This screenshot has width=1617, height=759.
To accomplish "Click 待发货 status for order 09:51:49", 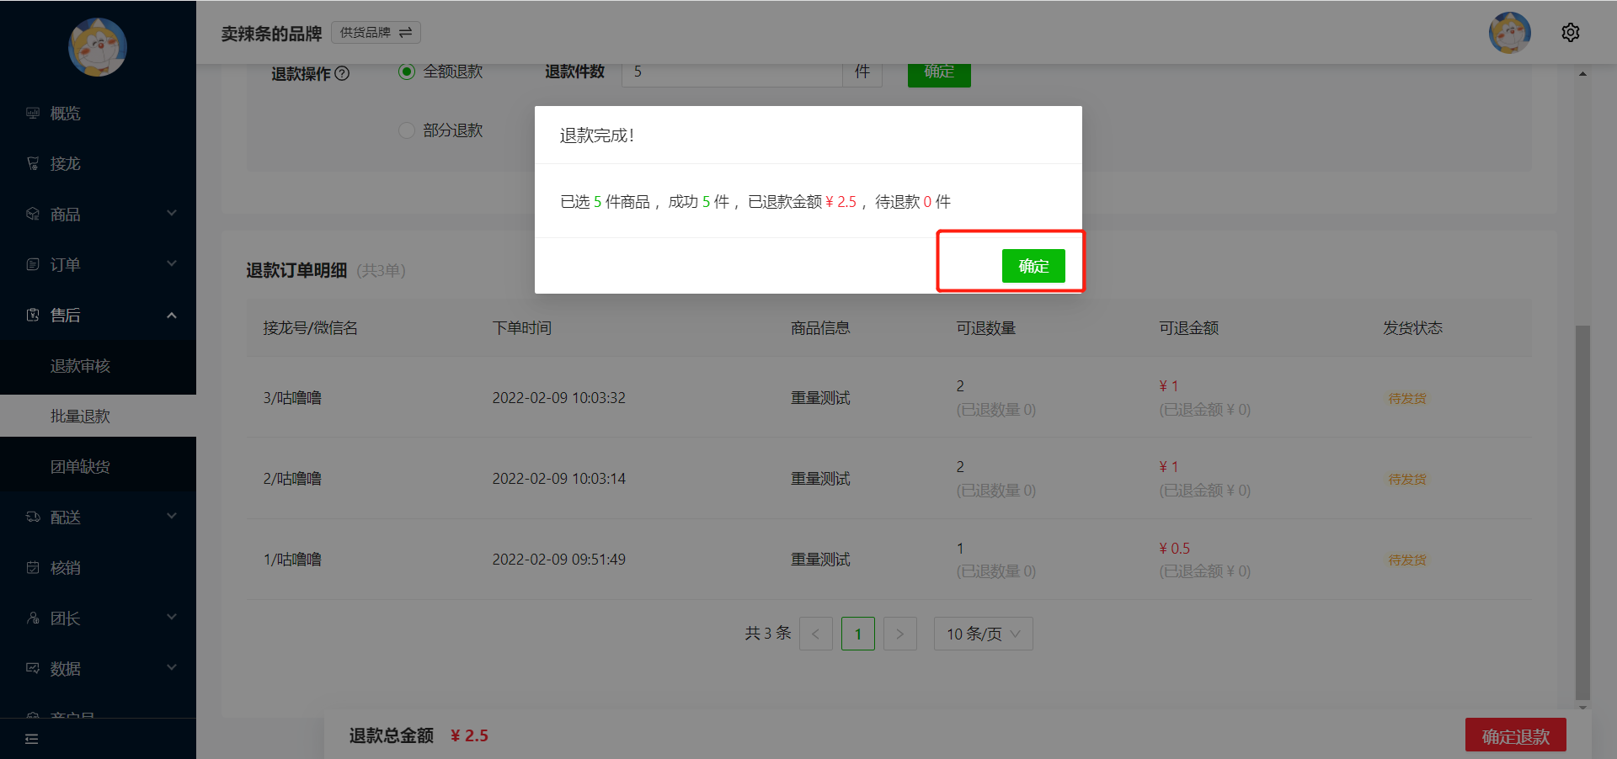I will (1407, 560).
